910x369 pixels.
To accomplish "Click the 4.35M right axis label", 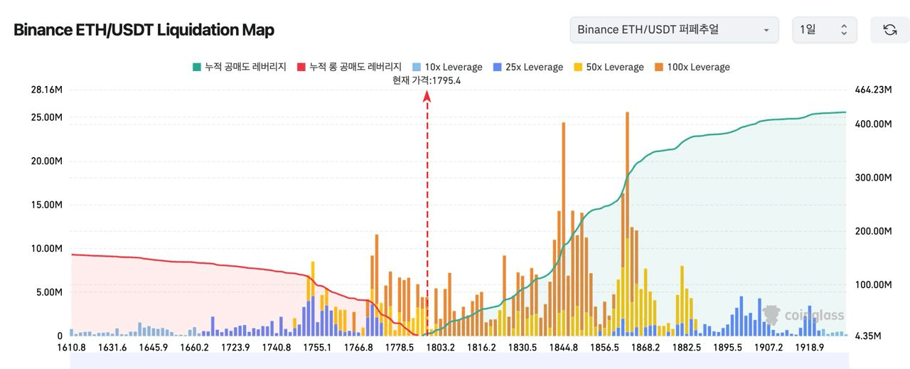I will (868, 336).
